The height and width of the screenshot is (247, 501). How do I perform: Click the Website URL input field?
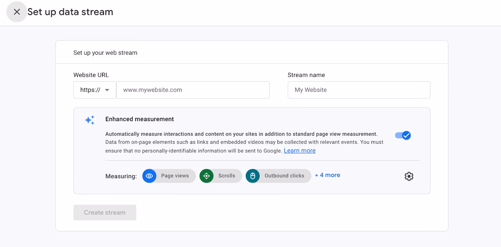click(x=193, y=90)
